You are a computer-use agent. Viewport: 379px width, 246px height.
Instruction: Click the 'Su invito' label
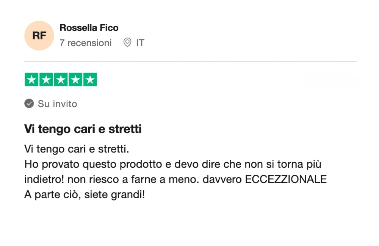click(58, 104)
